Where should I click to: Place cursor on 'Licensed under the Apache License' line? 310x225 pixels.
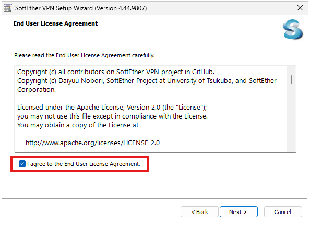pos(112,108)
